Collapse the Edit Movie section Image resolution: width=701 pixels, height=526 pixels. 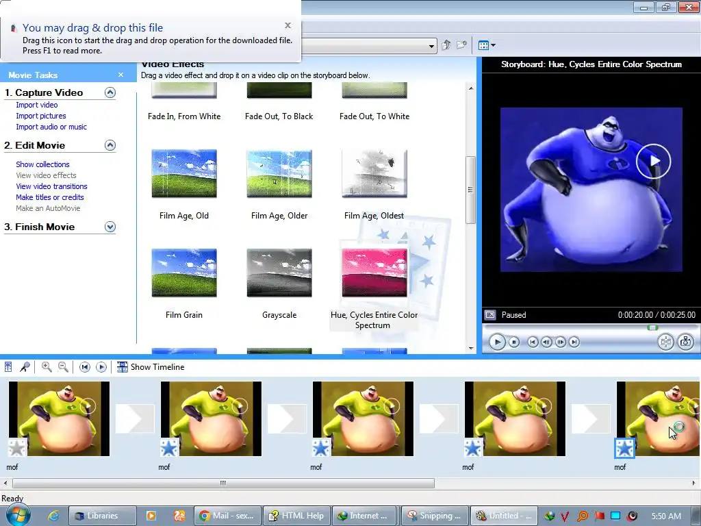(110, 145)
